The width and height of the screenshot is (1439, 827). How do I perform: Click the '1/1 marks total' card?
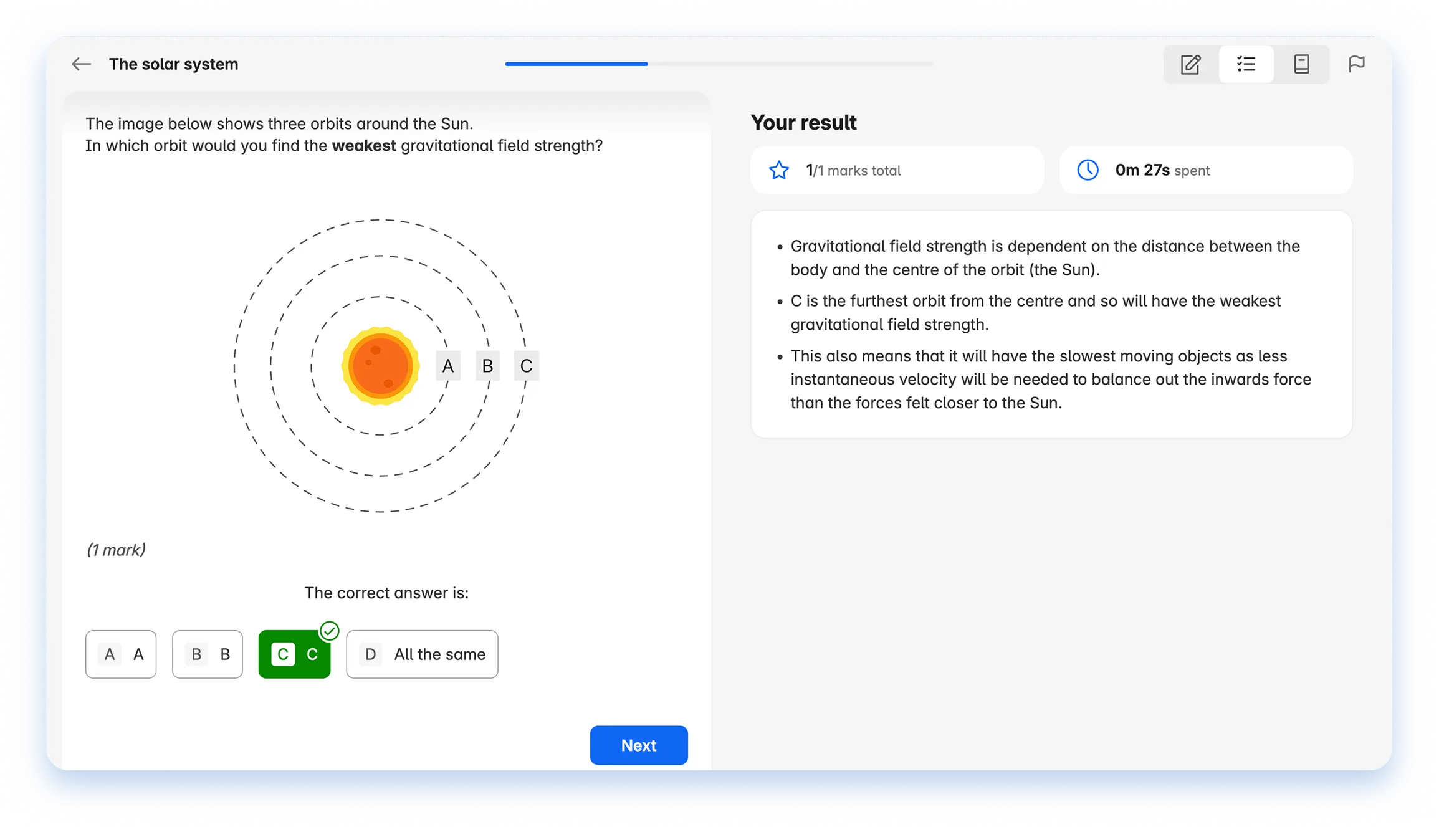pos(897,170)
